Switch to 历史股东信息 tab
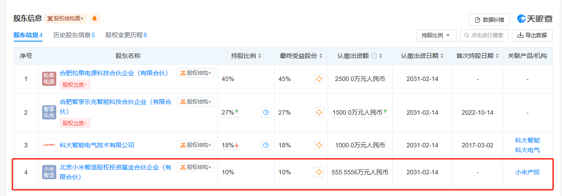Viewport: 562px width, 196px height. pos(74,35)
